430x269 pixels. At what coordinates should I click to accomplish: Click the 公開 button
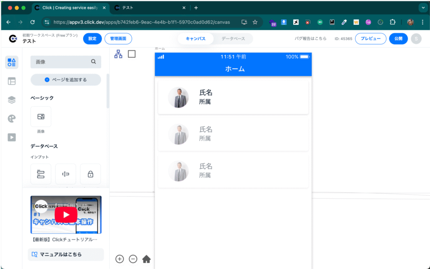(x=398, y=39)
